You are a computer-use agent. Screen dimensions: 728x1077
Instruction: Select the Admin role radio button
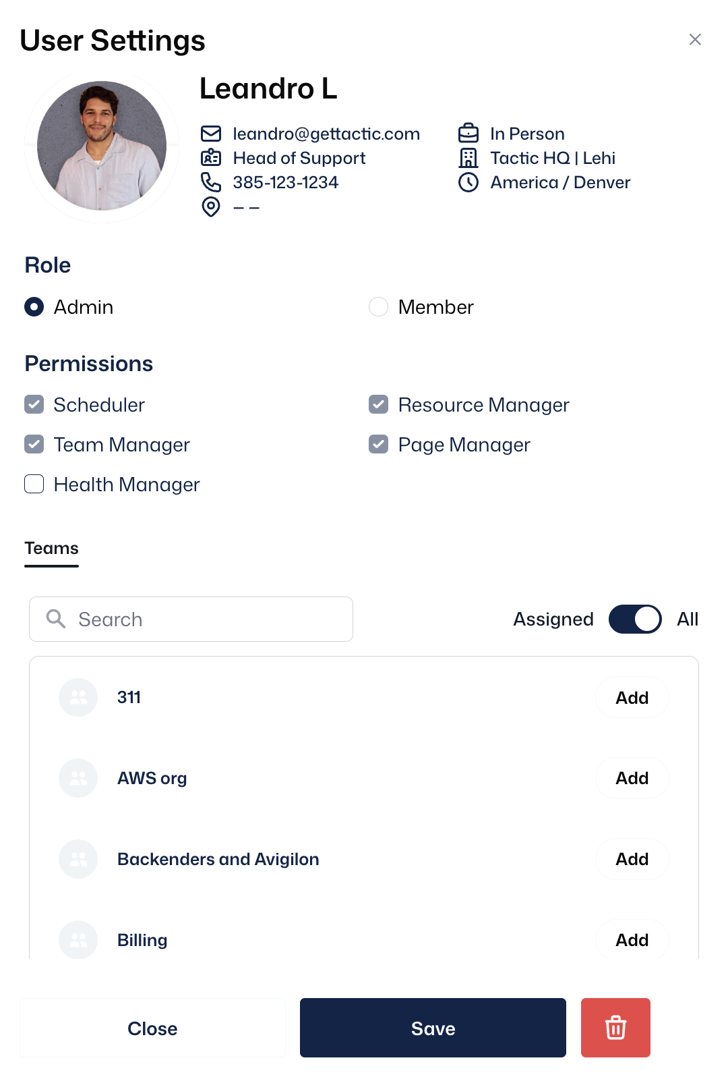pyautogui.click(x=34, y=307)
